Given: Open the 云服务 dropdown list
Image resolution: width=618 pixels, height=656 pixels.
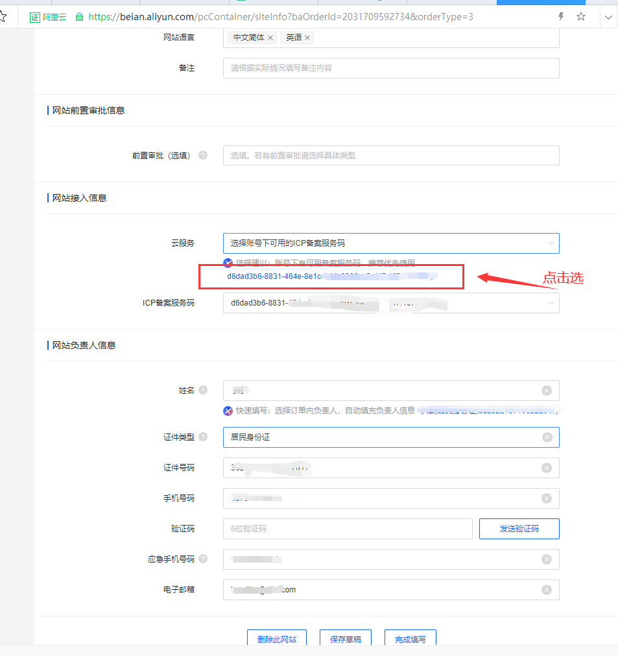Looking at the screenshot, I should (391, 243).
